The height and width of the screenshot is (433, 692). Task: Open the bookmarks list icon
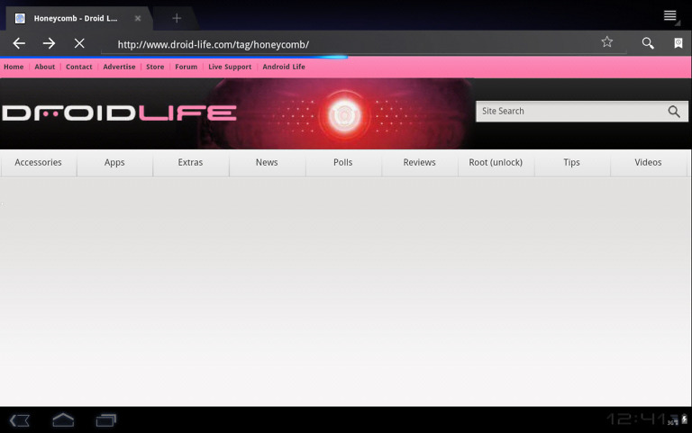(x=678, y=43)
